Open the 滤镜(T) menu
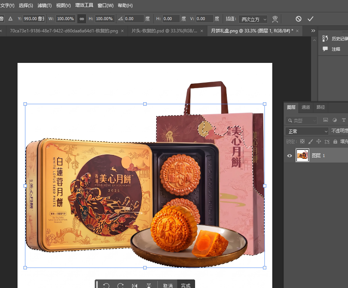 (44, 5)
